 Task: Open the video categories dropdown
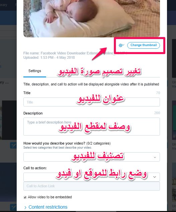92,157
